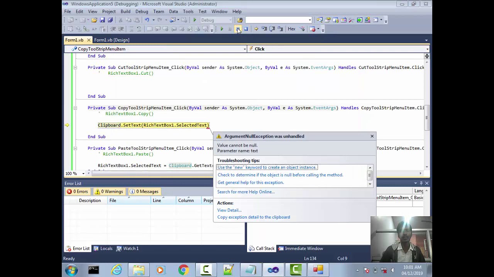This screenshot has height=277, width=494.
Task: Click the View Detail action link
Action: (x=229, y=210)
